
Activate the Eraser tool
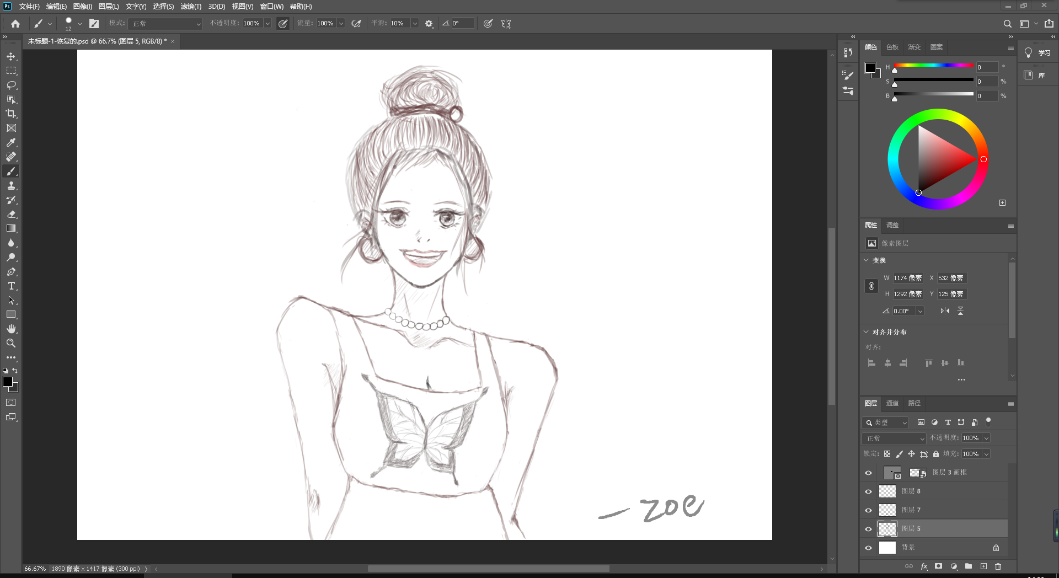point(11,215)
